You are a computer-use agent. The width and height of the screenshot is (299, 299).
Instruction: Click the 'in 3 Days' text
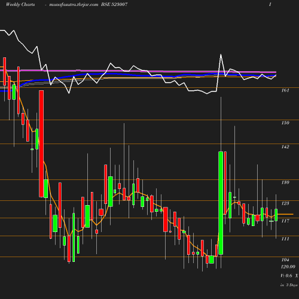(x=289, y=285)
